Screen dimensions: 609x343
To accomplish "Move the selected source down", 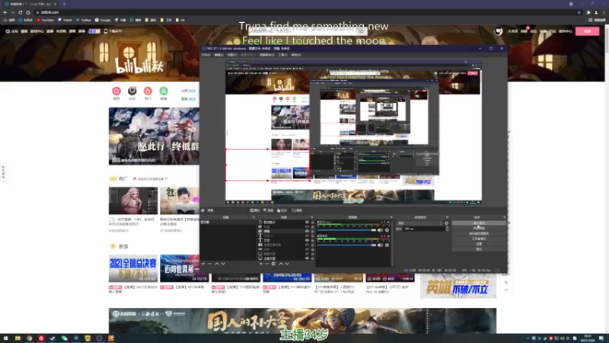I will coord(287,264).
